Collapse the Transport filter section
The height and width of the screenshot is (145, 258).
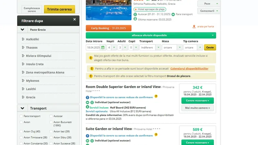(x=22, y=108)
